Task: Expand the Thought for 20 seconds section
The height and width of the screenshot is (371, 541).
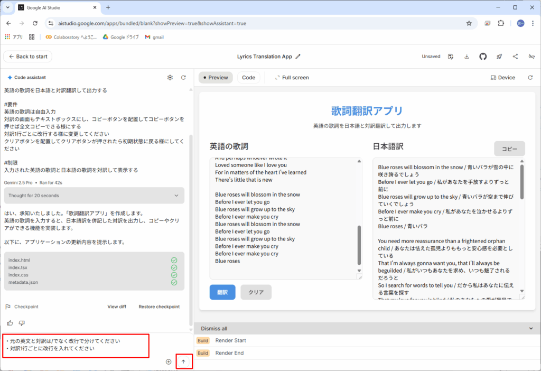Action: [94, 196]
